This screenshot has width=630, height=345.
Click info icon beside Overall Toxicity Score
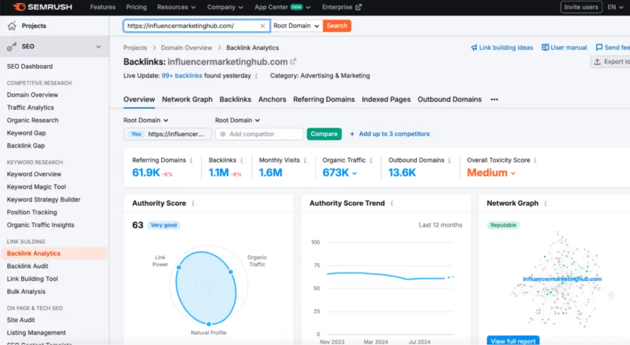pyautogui.click(x=535, y=161)
